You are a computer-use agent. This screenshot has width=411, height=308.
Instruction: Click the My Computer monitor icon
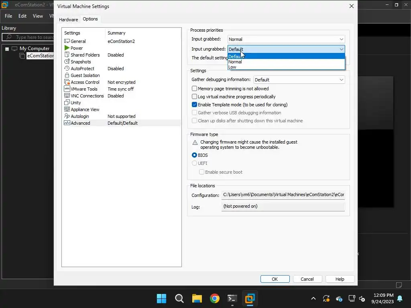click(x=14, y=49)
